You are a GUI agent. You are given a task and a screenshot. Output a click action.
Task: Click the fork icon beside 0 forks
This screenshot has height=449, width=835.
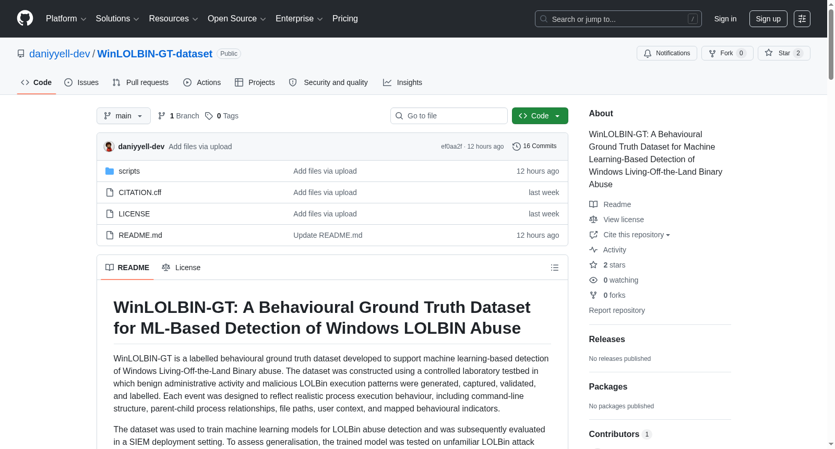(593, 295)
